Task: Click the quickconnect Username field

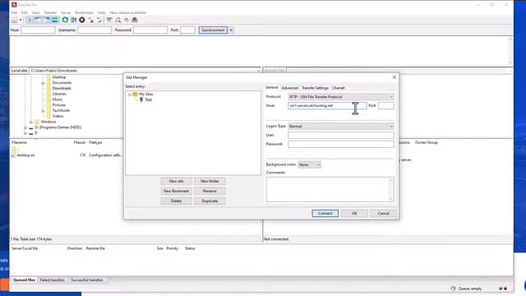Action: (x=95, y=30)
